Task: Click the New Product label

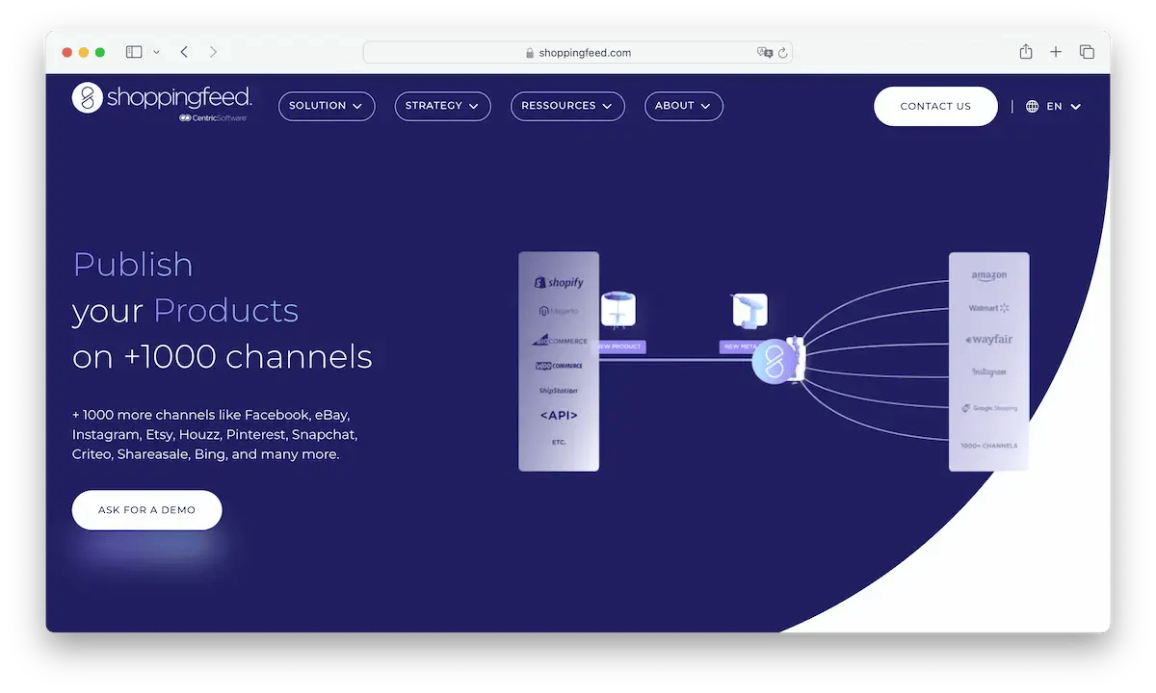Action: 619,346
